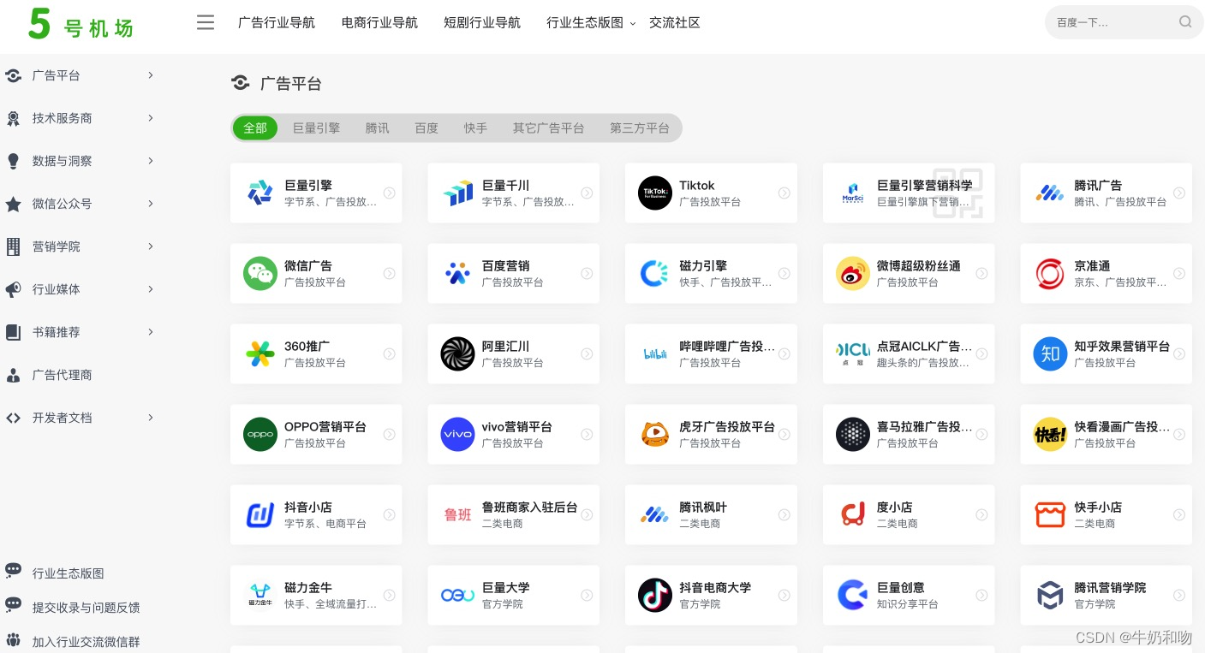
Task: Click the Tiktok card logo
Action: pyautogui.click(x=655, y=193)
